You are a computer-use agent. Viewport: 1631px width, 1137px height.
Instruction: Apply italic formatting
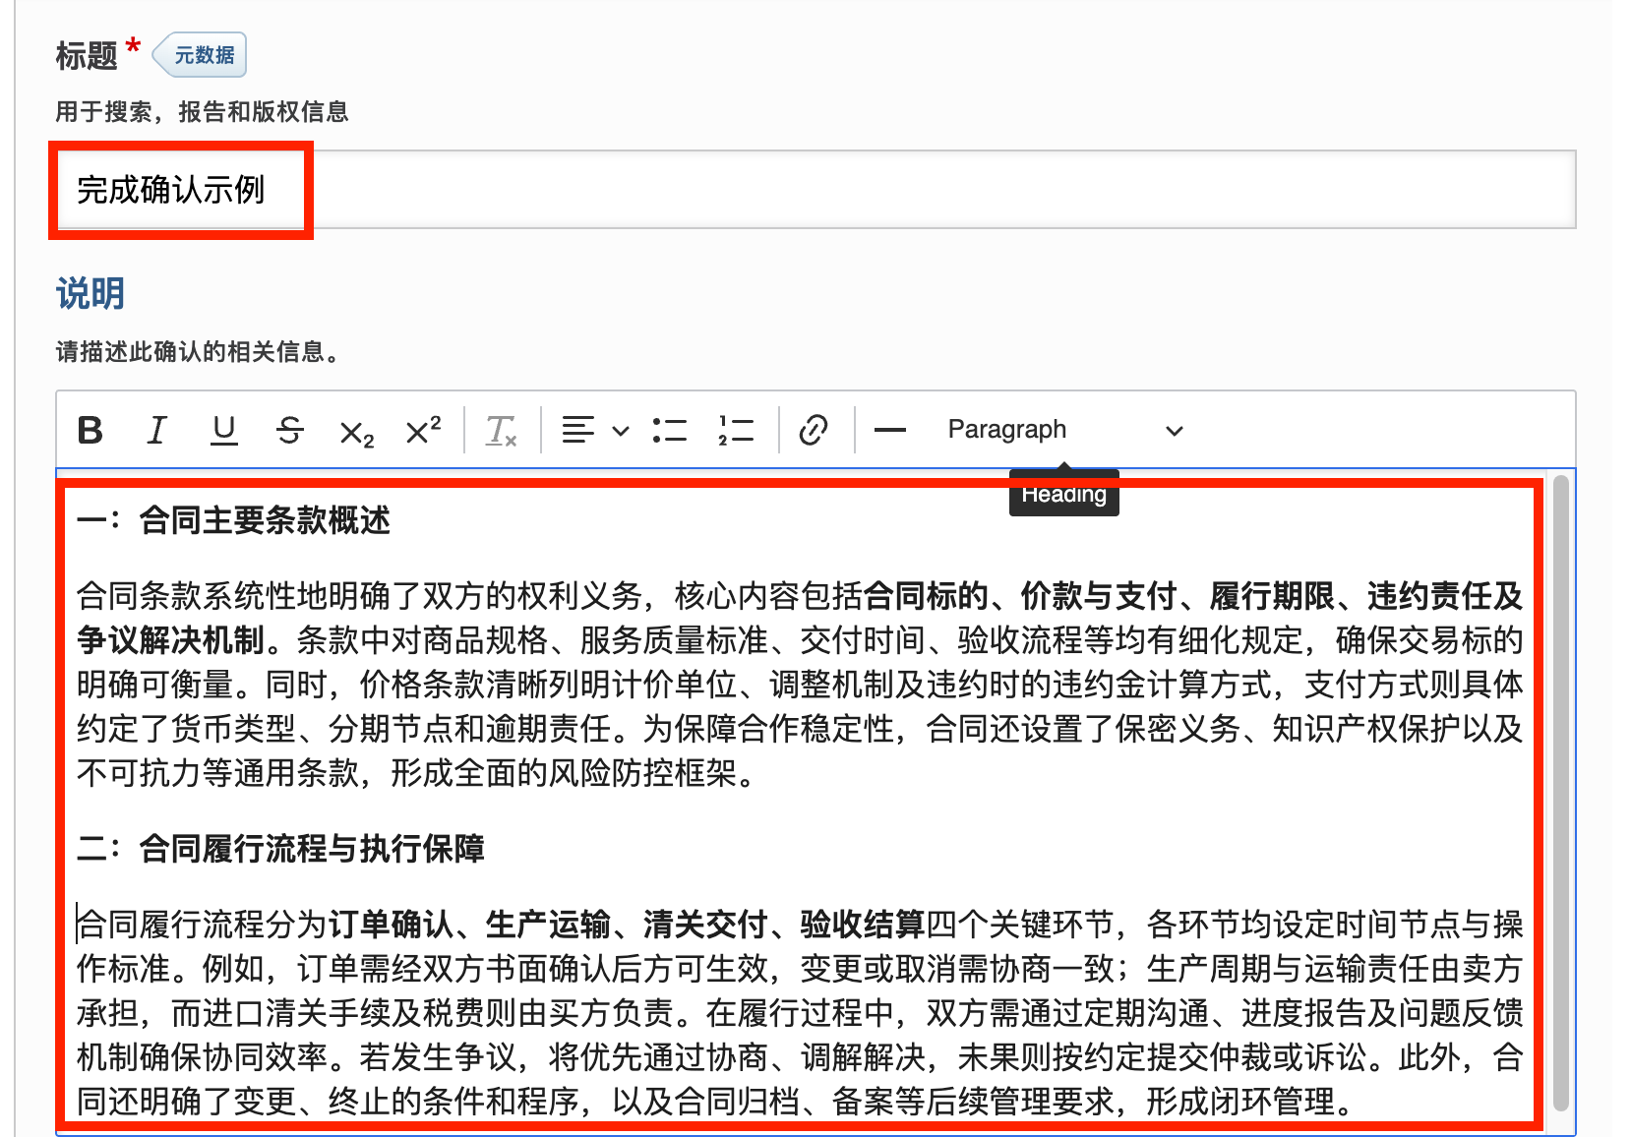point(156,430)
